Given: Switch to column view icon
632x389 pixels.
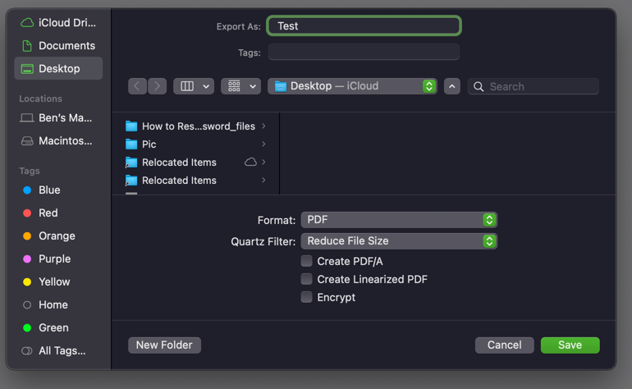Looking at the screenshot, I should click(x=187, y=86).
